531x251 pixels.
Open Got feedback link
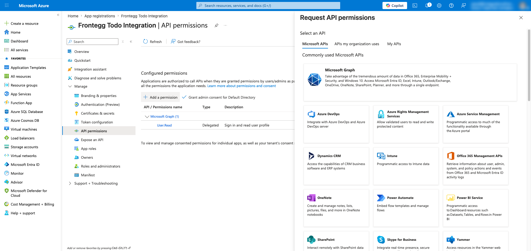[x=186, y=42]
